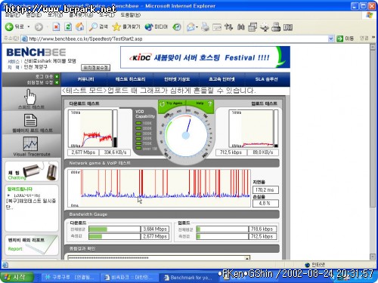The width and height of the screenshot is (378, 283).
Task: Click the Try Again button
Action: pos(172,103)
